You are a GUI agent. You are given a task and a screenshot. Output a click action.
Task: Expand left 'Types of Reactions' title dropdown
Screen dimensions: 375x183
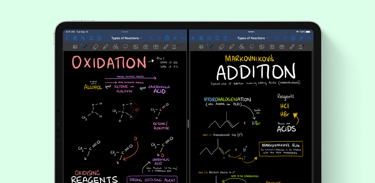pos(126,38)
